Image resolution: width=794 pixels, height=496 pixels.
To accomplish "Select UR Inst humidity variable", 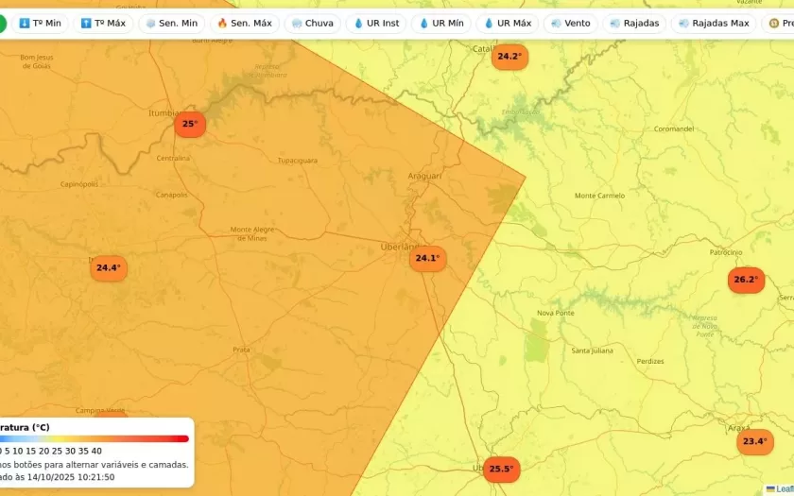I will pyautogui.click(x=376, y=24).
